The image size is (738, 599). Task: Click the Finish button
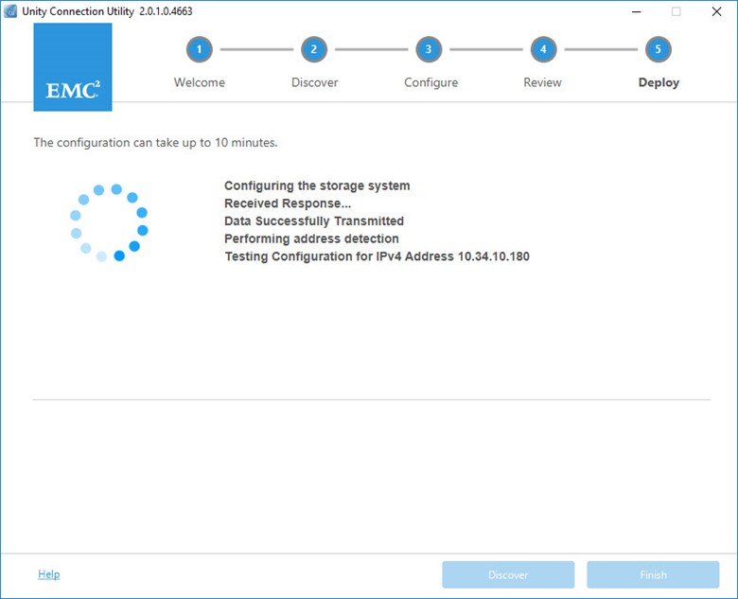[x=653, y=574]
